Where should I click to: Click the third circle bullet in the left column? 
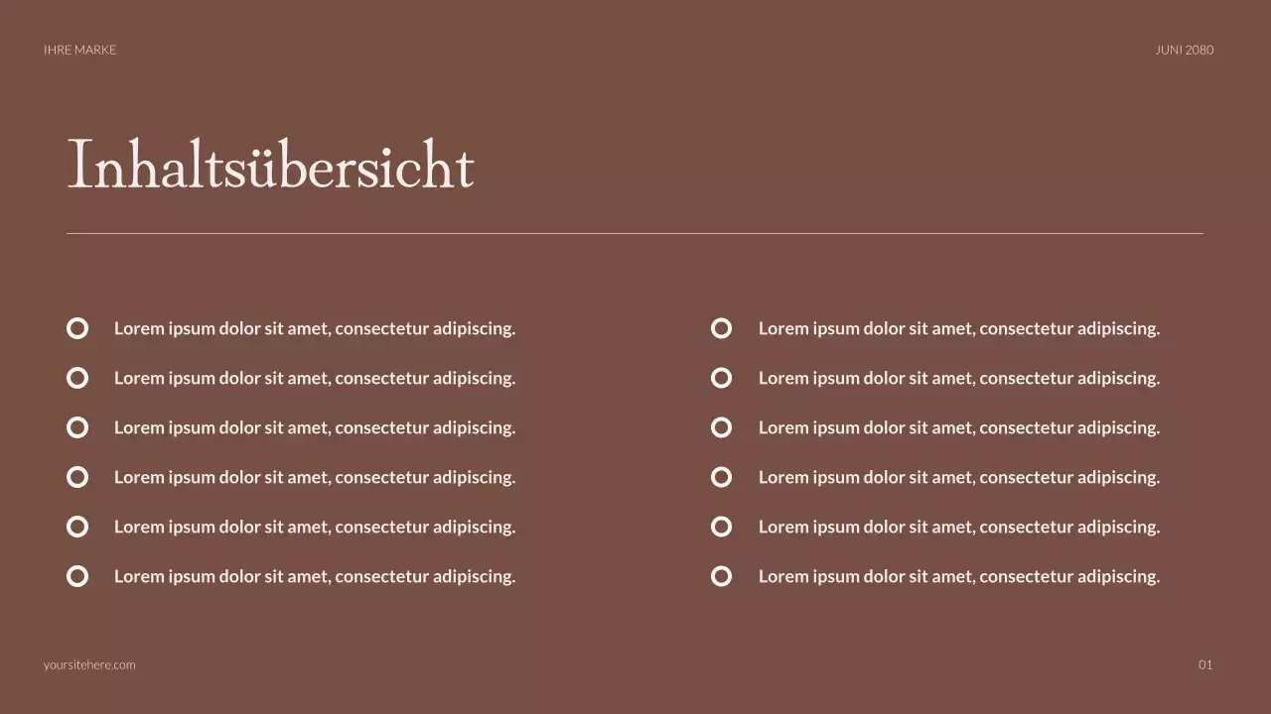[77, 426]
